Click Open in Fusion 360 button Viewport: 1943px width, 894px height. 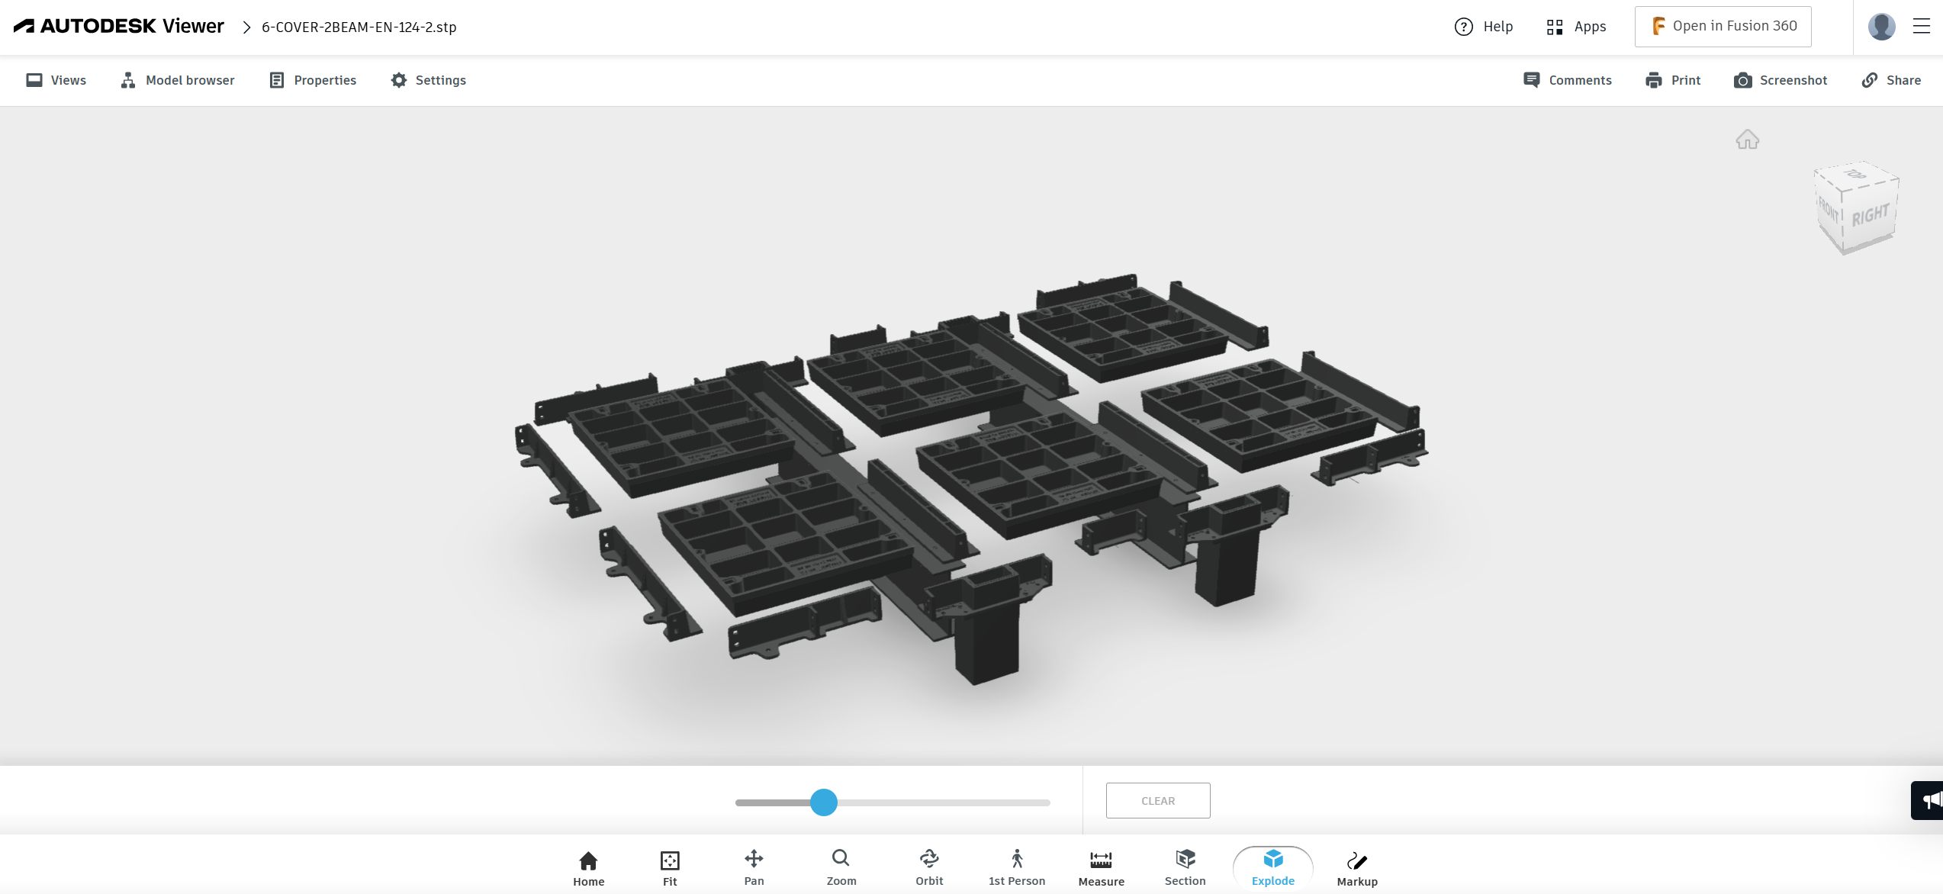pyautogui.click(x=1723, y=27)
